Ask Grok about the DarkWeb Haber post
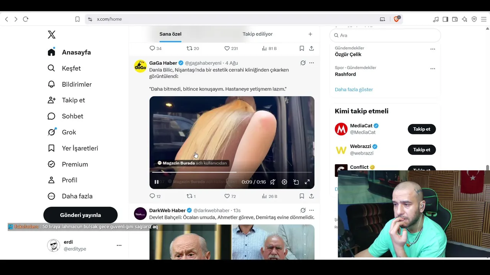 point(303,210)
